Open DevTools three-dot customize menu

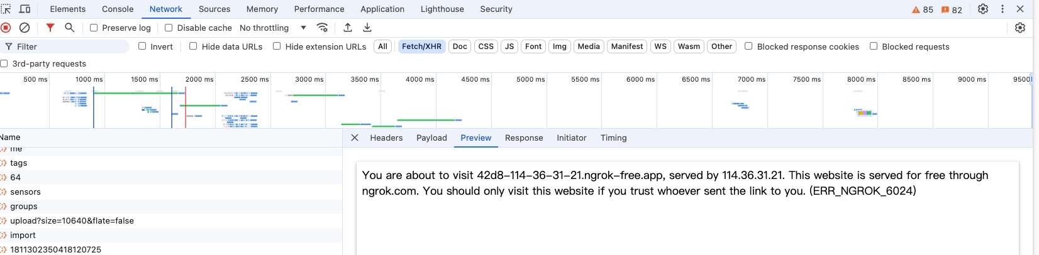tap(1003, 9)
